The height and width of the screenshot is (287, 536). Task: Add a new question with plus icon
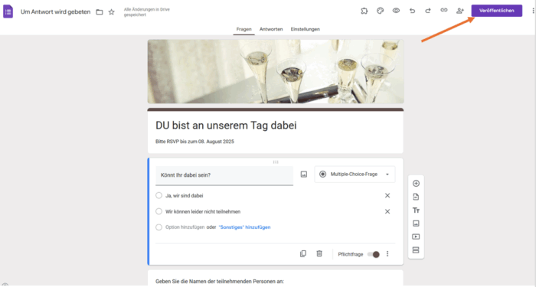(416, 184)
